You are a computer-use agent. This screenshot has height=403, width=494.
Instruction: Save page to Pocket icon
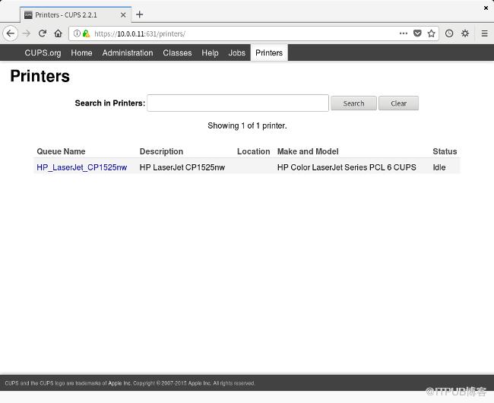pos(417,33)
